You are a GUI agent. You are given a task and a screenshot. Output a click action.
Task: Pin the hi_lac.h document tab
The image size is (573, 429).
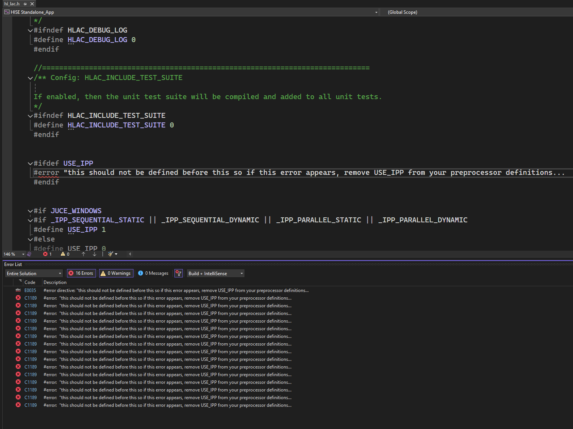(x=25, y=4)
